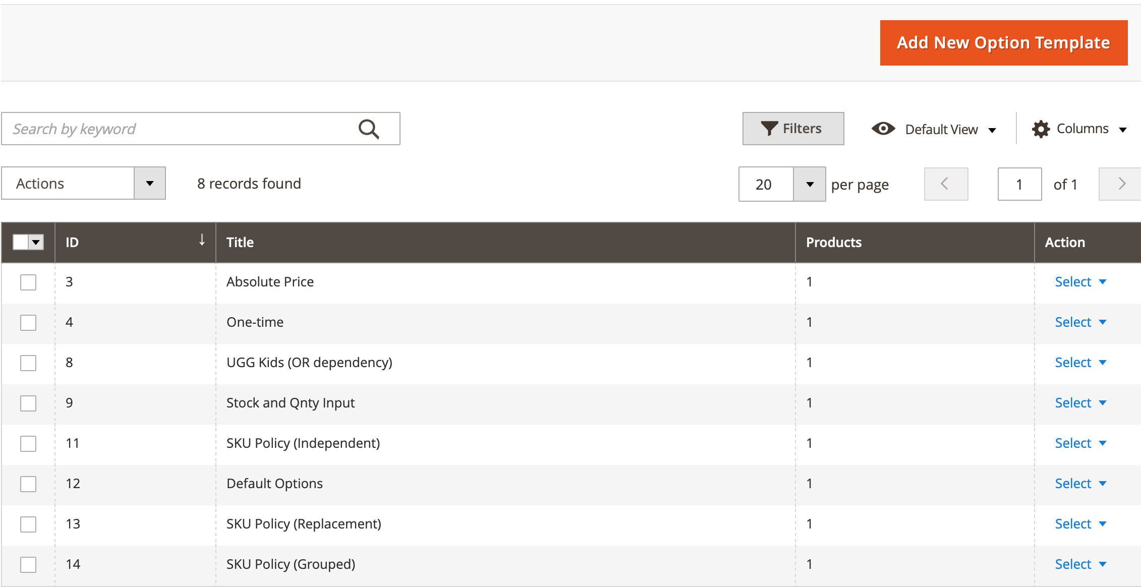1141x587 pixels.
Task: Open Select menu for Stock and Qnty Input
Action: point(1080,403)
